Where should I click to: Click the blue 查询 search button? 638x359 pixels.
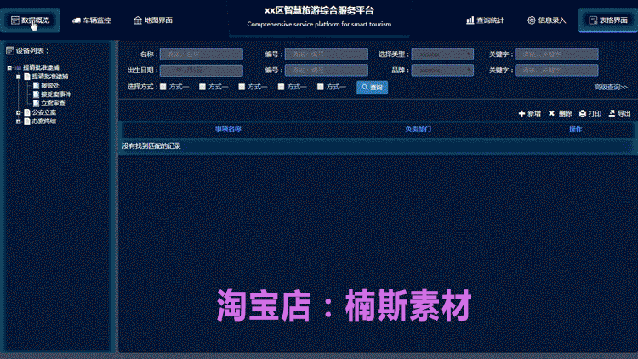click(x=373, y=87)
